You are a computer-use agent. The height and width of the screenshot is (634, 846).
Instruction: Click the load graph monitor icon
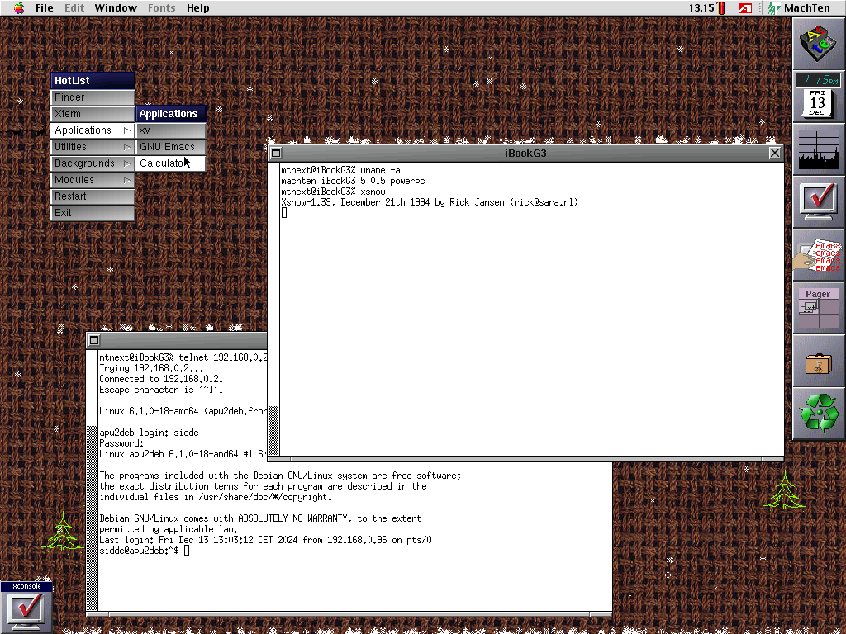point(819,149)
